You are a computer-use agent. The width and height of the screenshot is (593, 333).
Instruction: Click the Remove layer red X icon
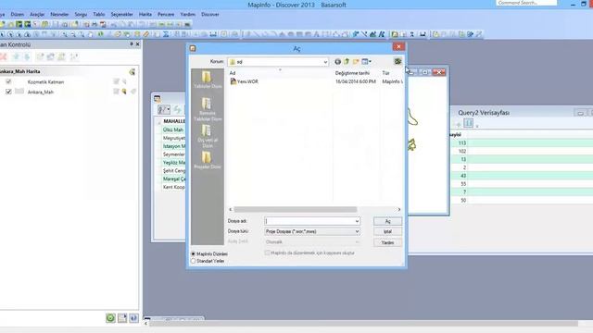[x=4, y=57]
